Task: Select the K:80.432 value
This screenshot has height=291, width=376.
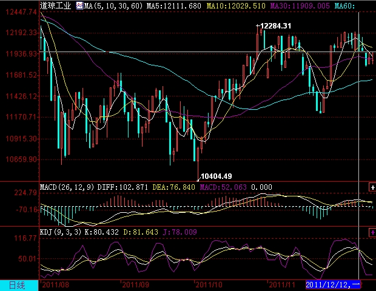Action: 102,232
